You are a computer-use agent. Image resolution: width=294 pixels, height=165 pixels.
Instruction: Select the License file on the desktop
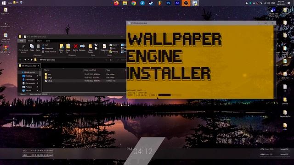pos(285,101)
